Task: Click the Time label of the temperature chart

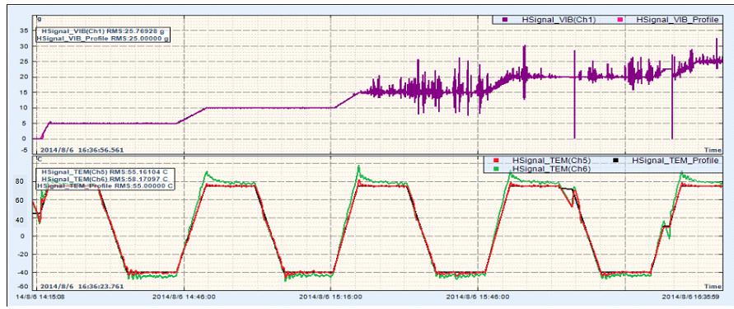Action: tap(713, 286)
